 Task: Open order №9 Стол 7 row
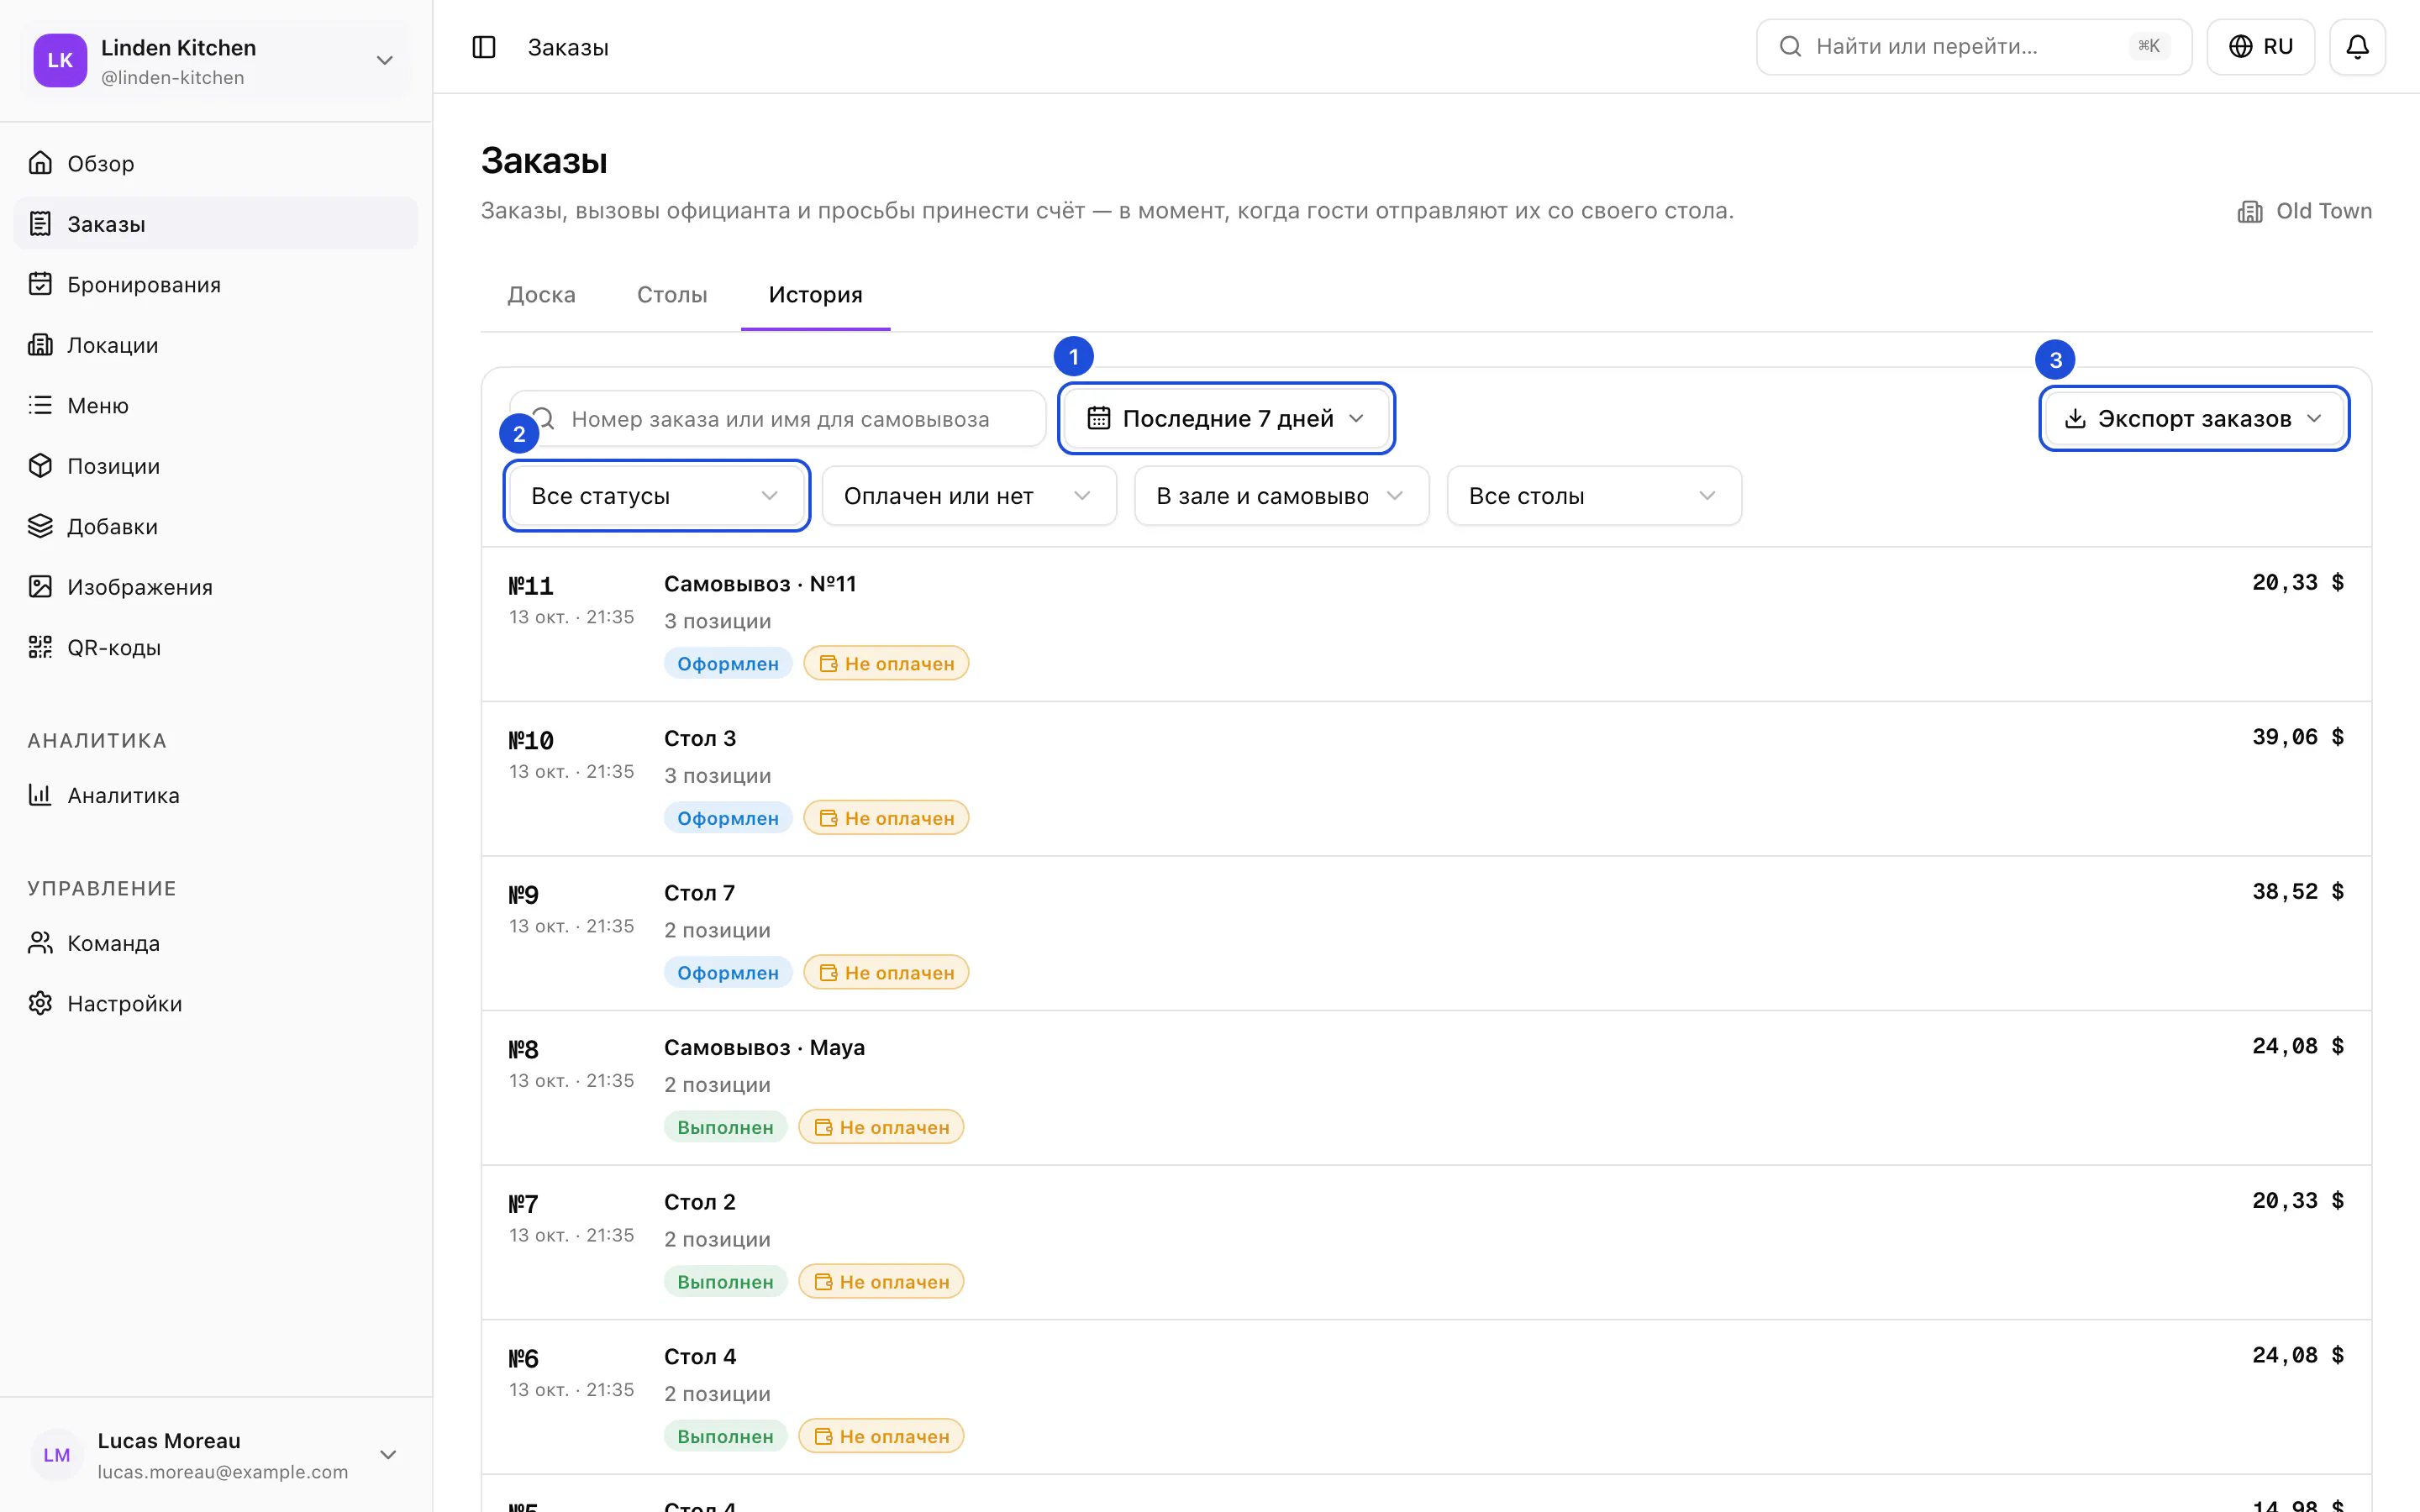point(1426,933)
